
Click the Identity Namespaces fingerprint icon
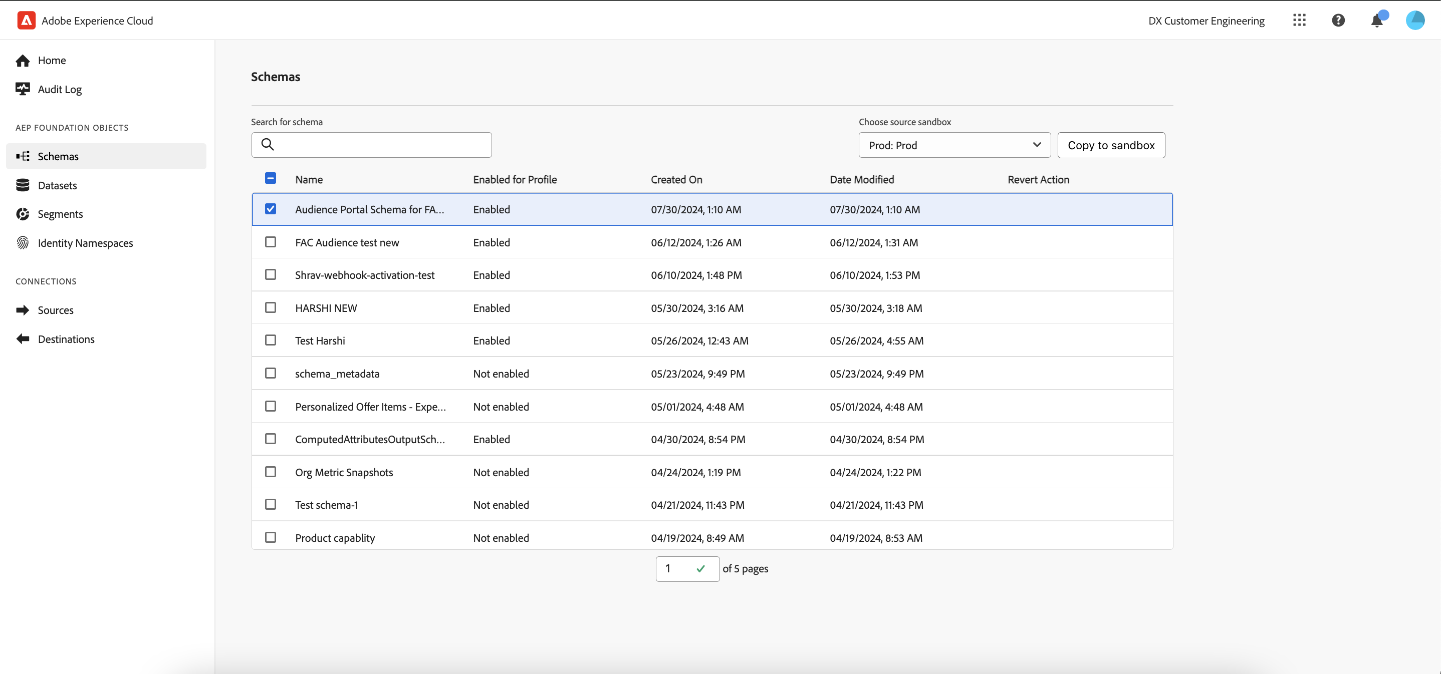pos(23,242)
